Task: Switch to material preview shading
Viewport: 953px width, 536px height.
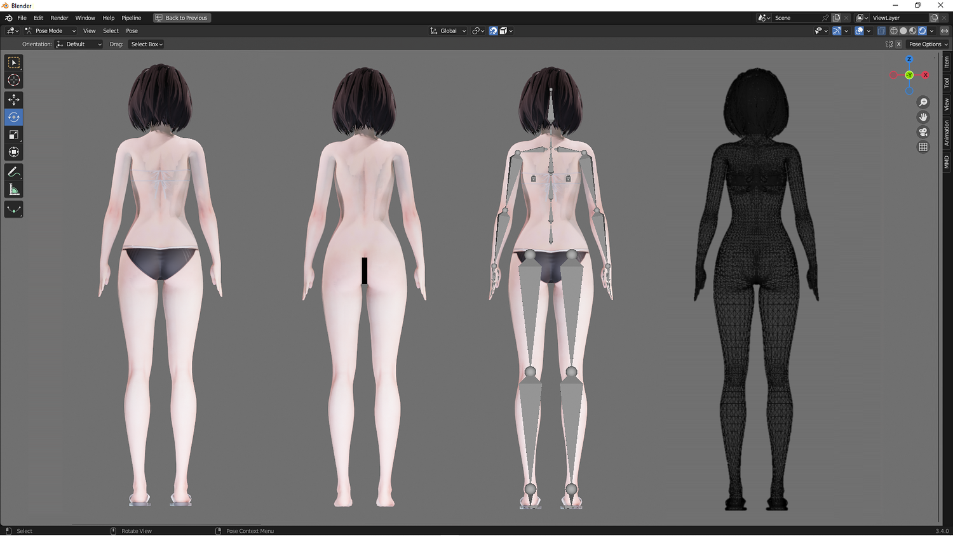Action: pos(913,30)
